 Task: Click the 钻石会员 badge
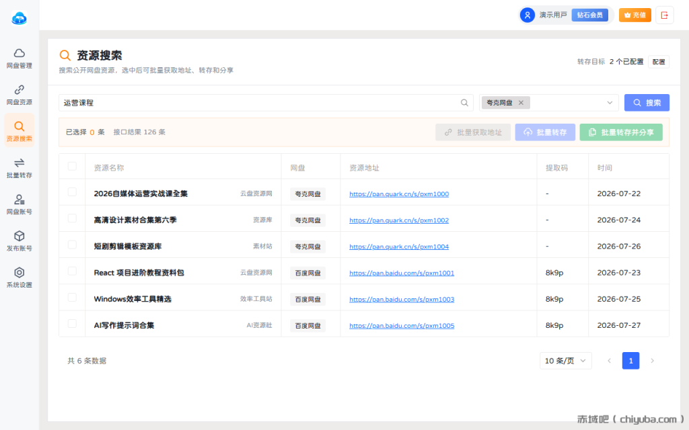point(589,15)
